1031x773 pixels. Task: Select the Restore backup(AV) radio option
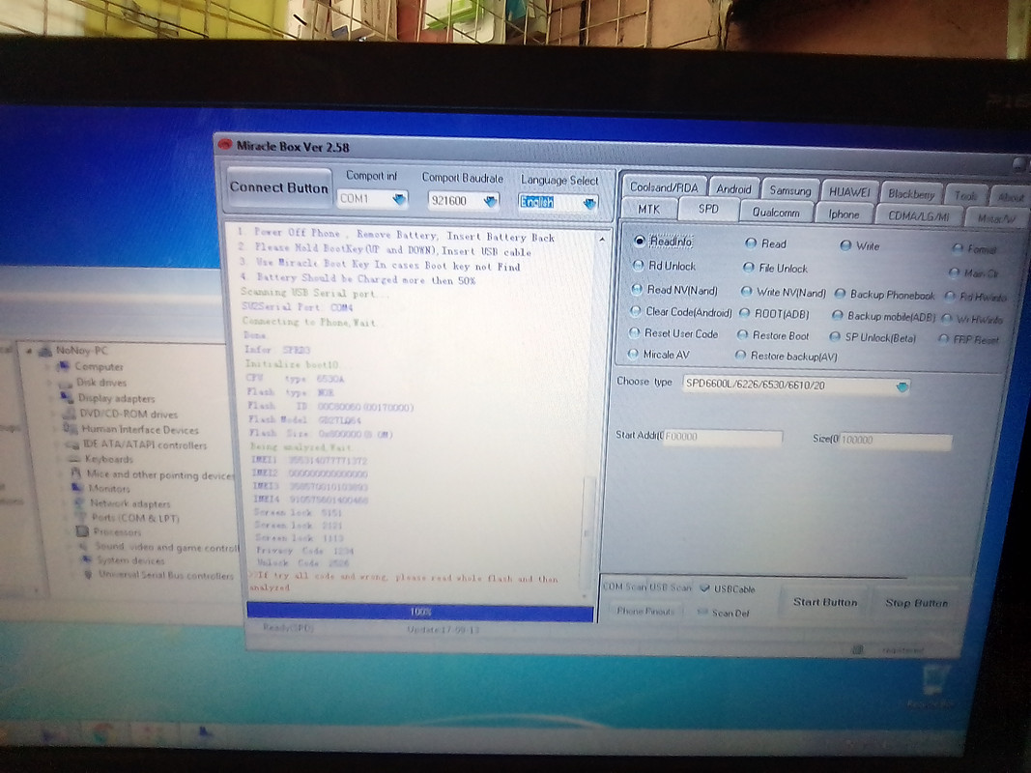pos(786,357)
